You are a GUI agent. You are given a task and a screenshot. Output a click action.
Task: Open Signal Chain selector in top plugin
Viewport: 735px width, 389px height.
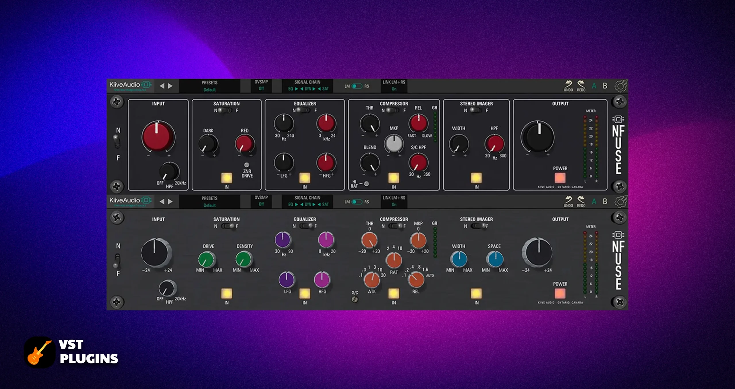(x=307, y=86)
